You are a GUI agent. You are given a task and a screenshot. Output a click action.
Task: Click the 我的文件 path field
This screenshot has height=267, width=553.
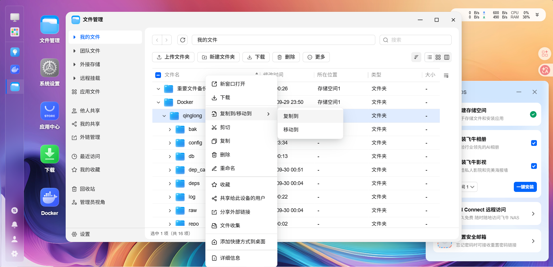(283, 40)
